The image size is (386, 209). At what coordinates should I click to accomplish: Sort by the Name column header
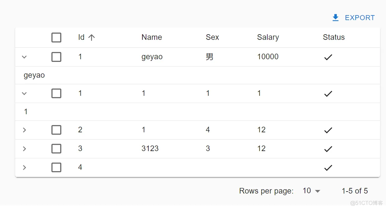[152, 38]
